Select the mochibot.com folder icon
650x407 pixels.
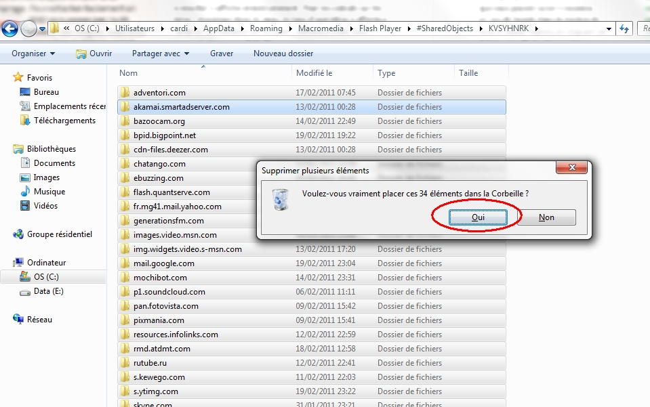(125, 278)
